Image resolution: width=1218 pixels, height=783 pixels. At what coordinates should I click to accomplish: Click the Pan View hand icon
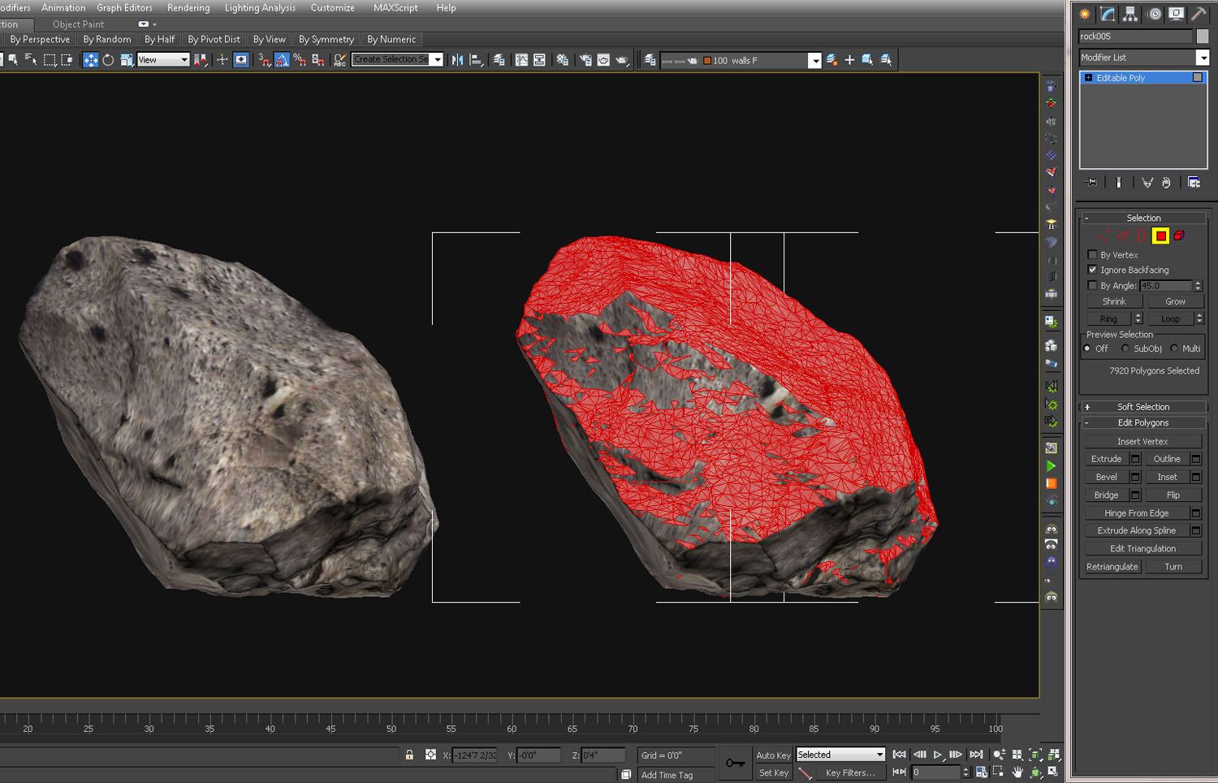coord(1017,772)
